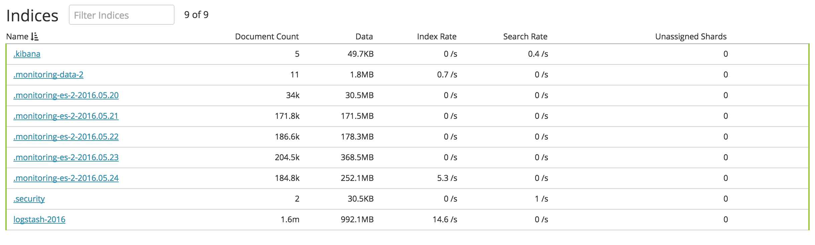815x245 pixels.
Task: Click the 992.1MB data value for logstash-2016
Action: (357, 220)
